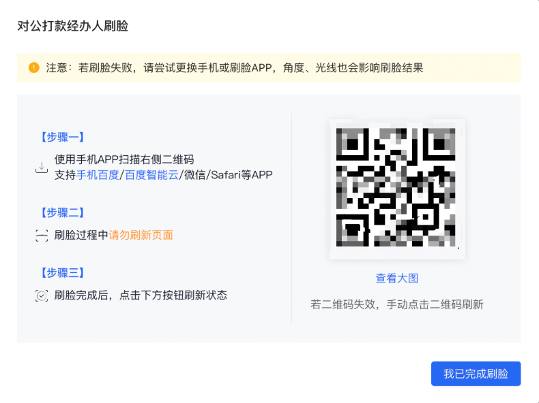
Task: Click the 若二维码失效 refresh hint text
Action: (396, 304)
